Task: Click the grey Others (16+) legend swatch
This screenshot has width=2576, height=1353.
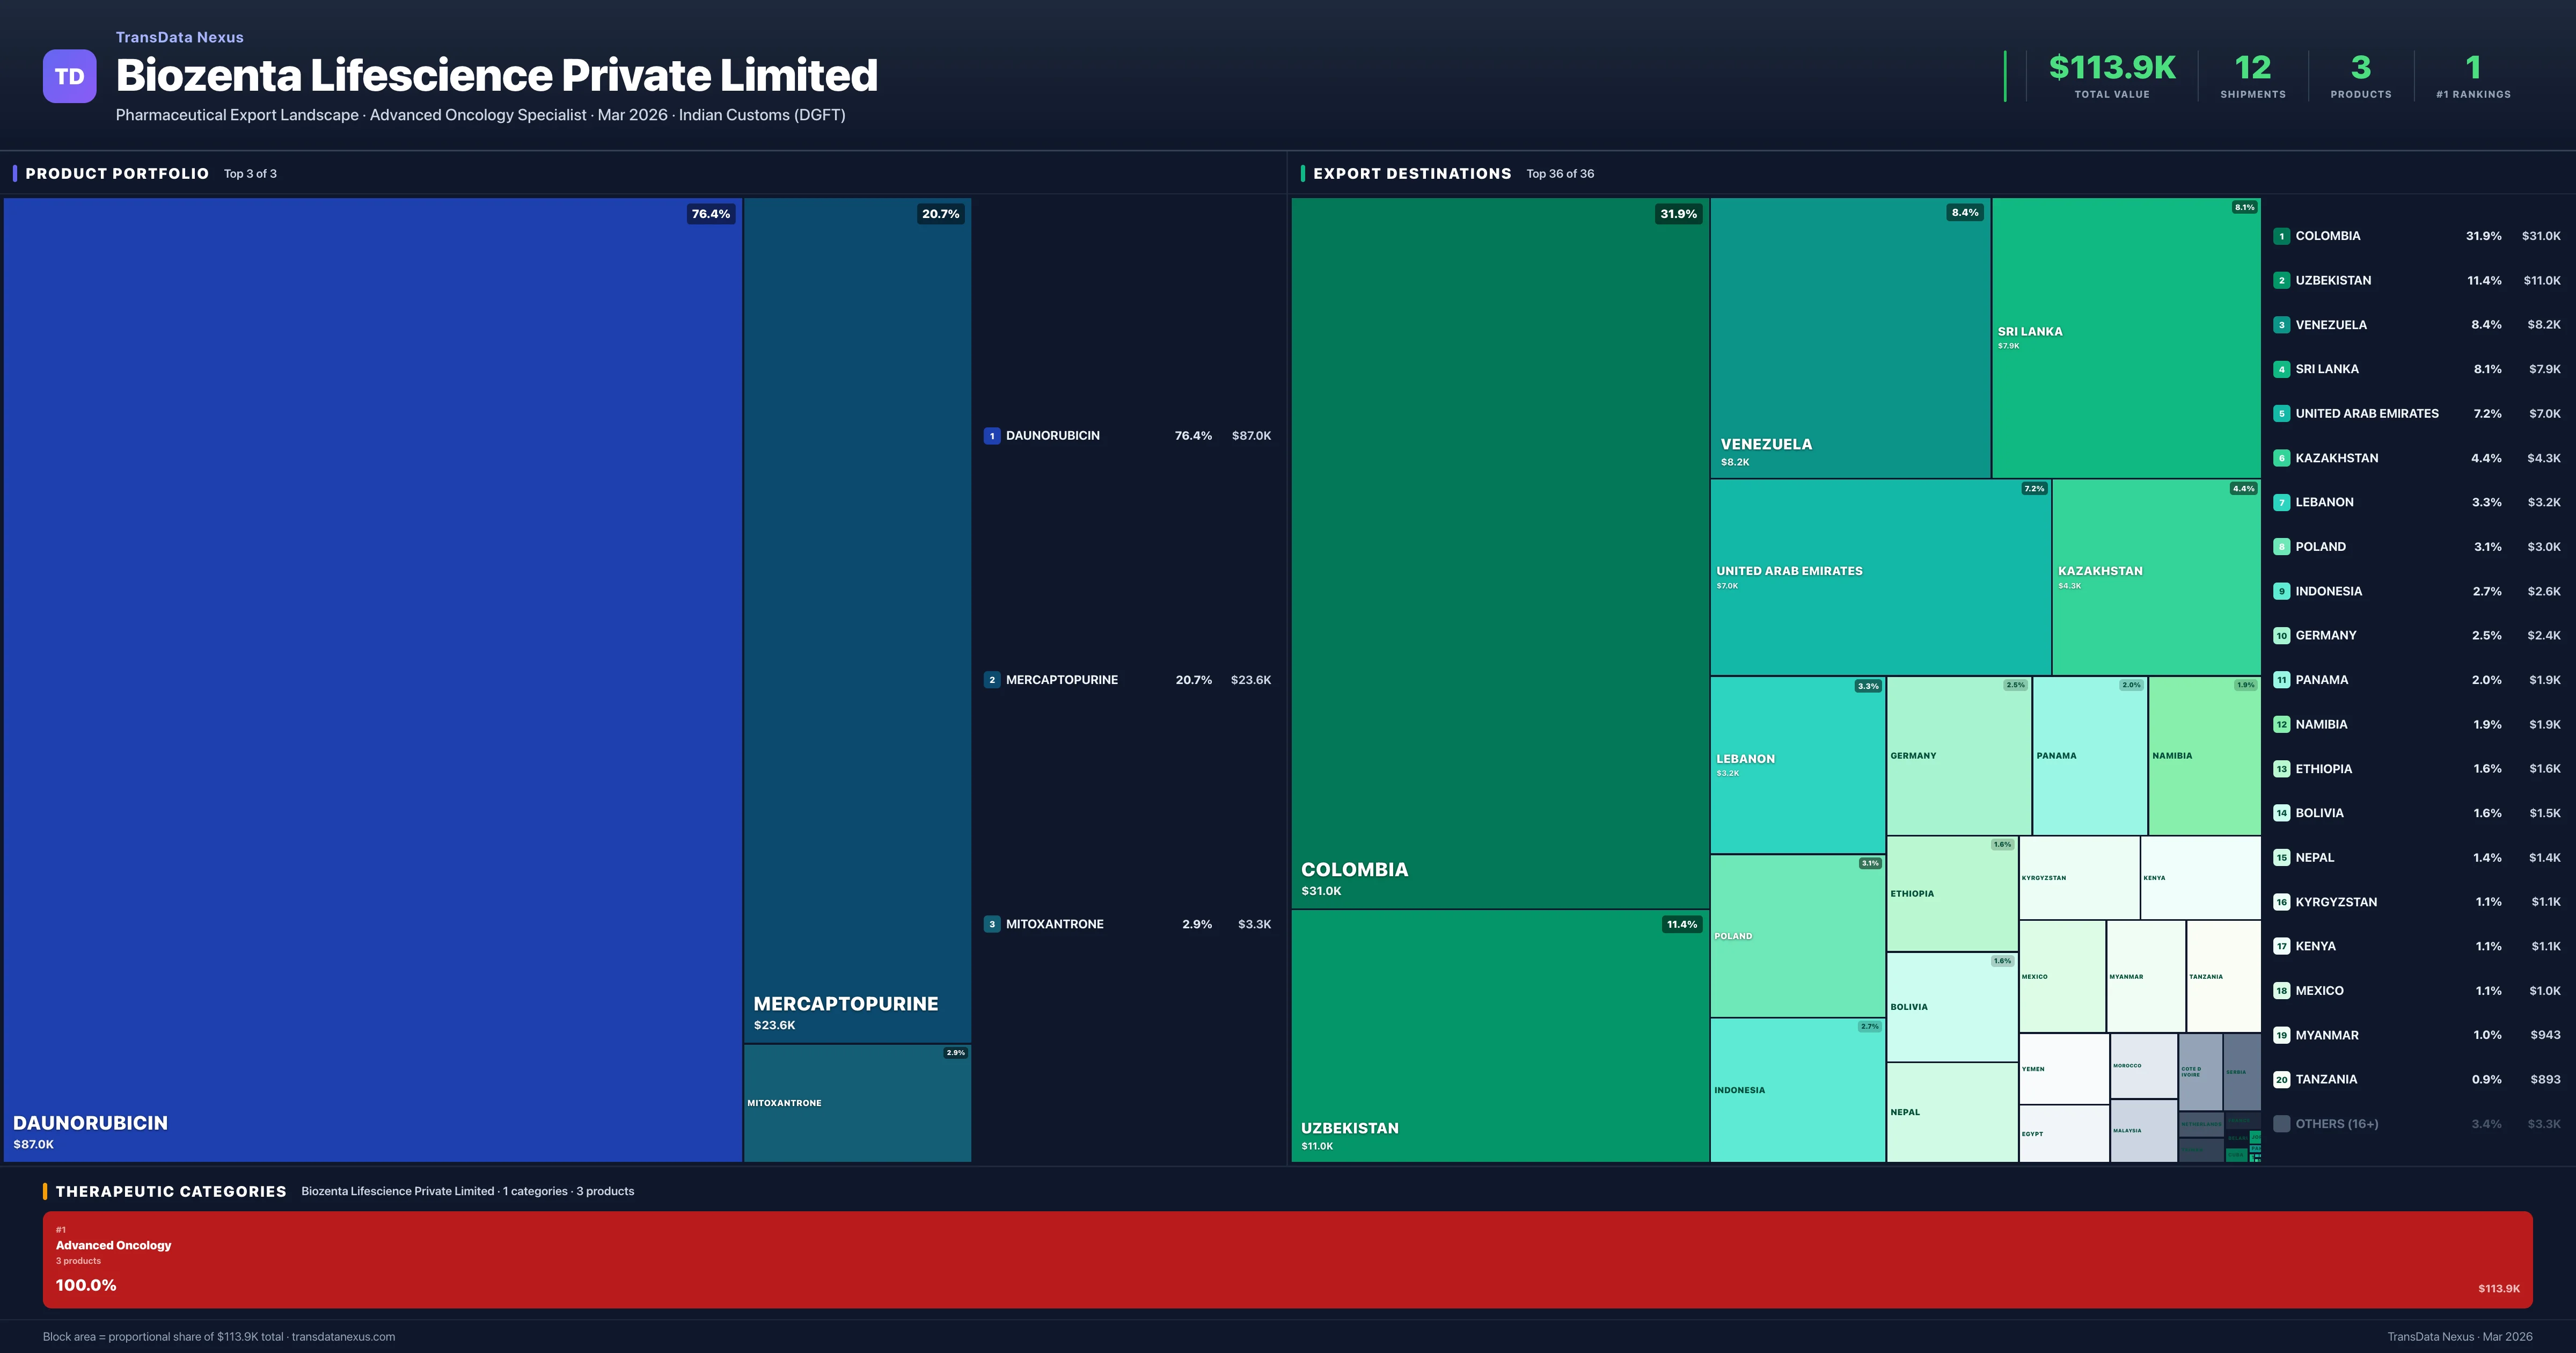Action: 2281,1124
